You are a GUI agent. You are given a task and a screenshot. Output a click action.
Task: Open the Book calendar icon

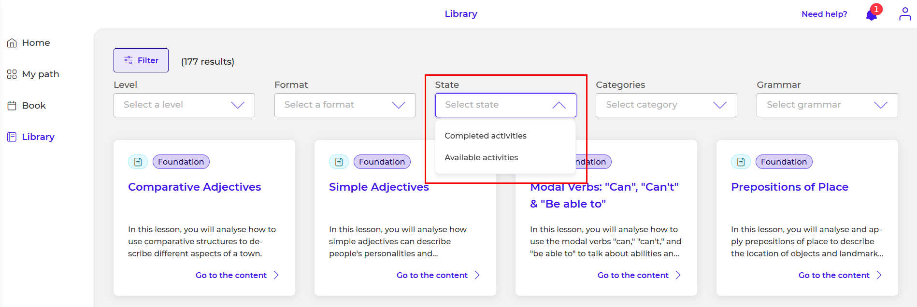click(12, 106)
